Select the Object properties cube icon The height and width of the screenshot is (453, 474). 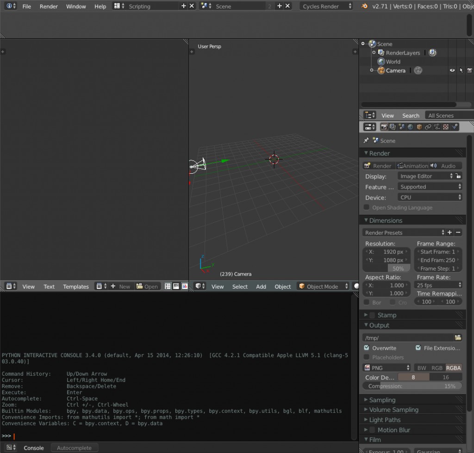click(x=420, y=126)
